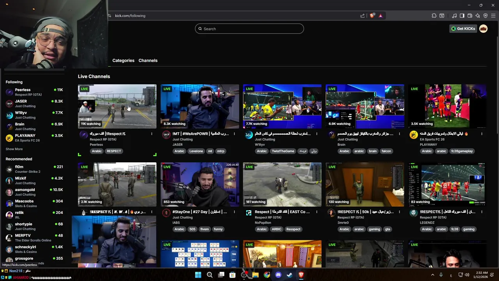Open options menu for W1llyv stream card
This screenshot has height=281, width=499.
click(317, 134)
